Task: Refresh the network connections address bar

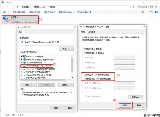Action: 133,7
